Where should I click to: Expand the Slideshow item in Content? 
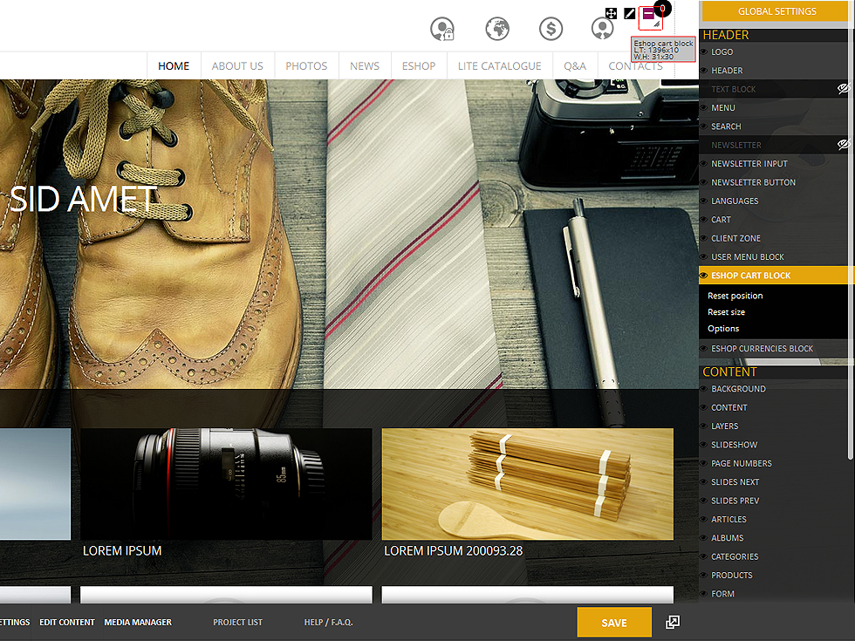(734, 445)
